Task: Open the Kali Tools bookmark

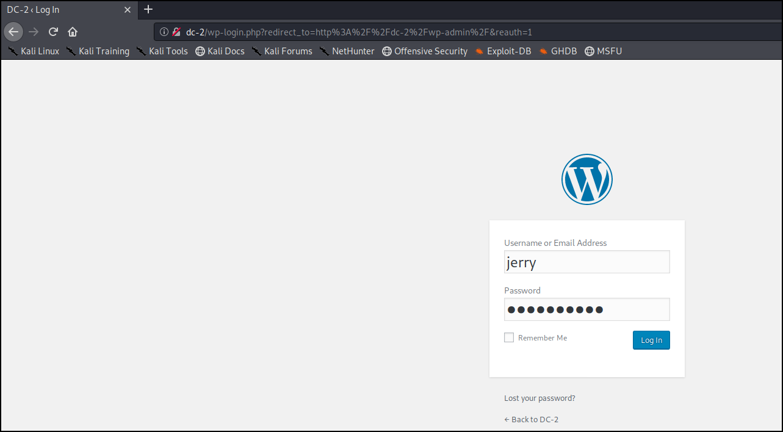Action: (x=162, y=51)
